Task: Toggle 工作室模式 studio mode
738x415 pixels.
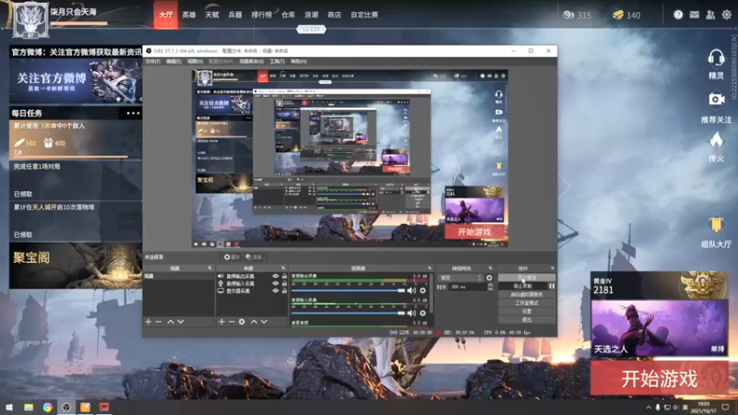Action: click(526, 303)
